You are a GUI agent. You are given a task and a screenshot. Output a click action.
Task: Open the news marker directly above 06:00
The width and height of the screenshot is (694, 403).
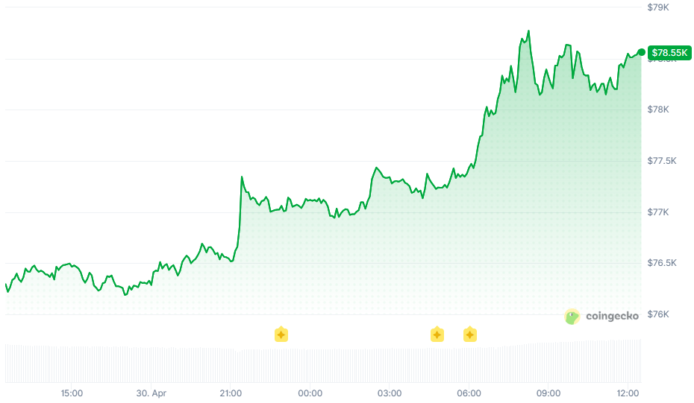coord(469,334)
